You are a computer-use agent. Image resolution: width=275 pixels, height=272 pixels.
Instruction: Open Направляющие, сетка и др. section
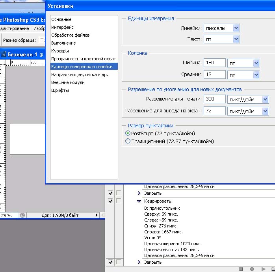click(80, 75)
